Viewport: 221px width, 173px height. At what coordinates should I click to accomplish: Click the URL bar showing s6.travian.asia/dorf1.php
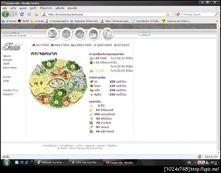[x=104, y=14]
